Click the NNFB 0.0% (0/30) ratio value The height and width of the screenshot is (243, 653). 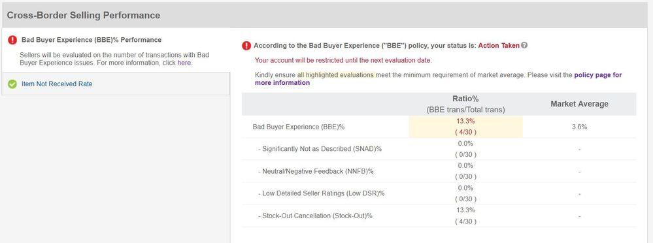click(465, 171)
